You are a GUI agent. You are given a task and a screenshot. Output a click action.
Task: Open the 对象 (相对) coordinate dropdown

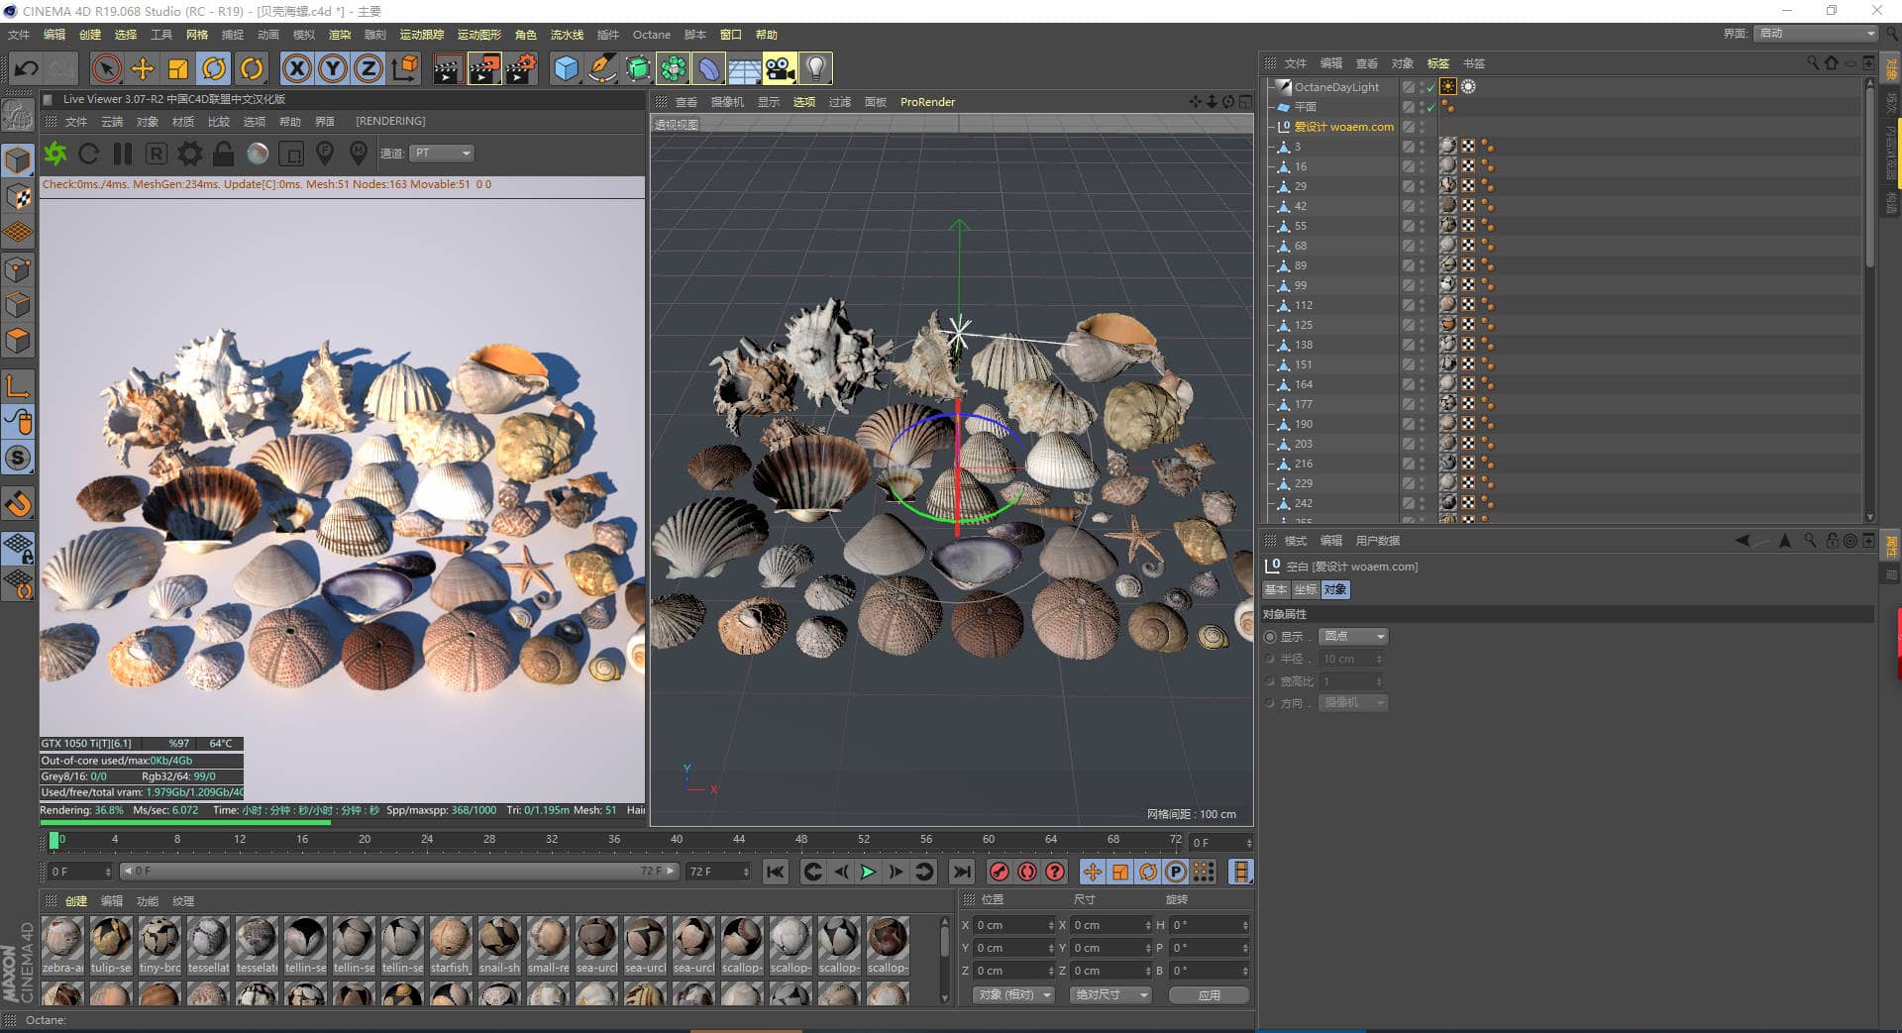1014,994
